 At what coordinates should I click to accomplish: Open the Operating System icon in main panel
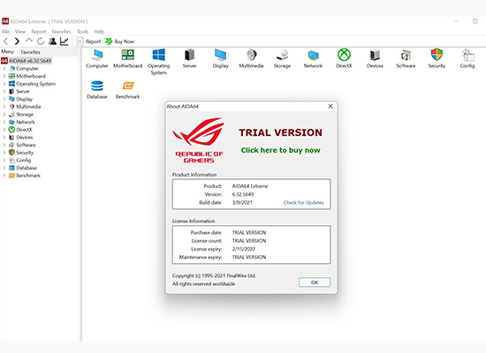[x=159, y=62]
